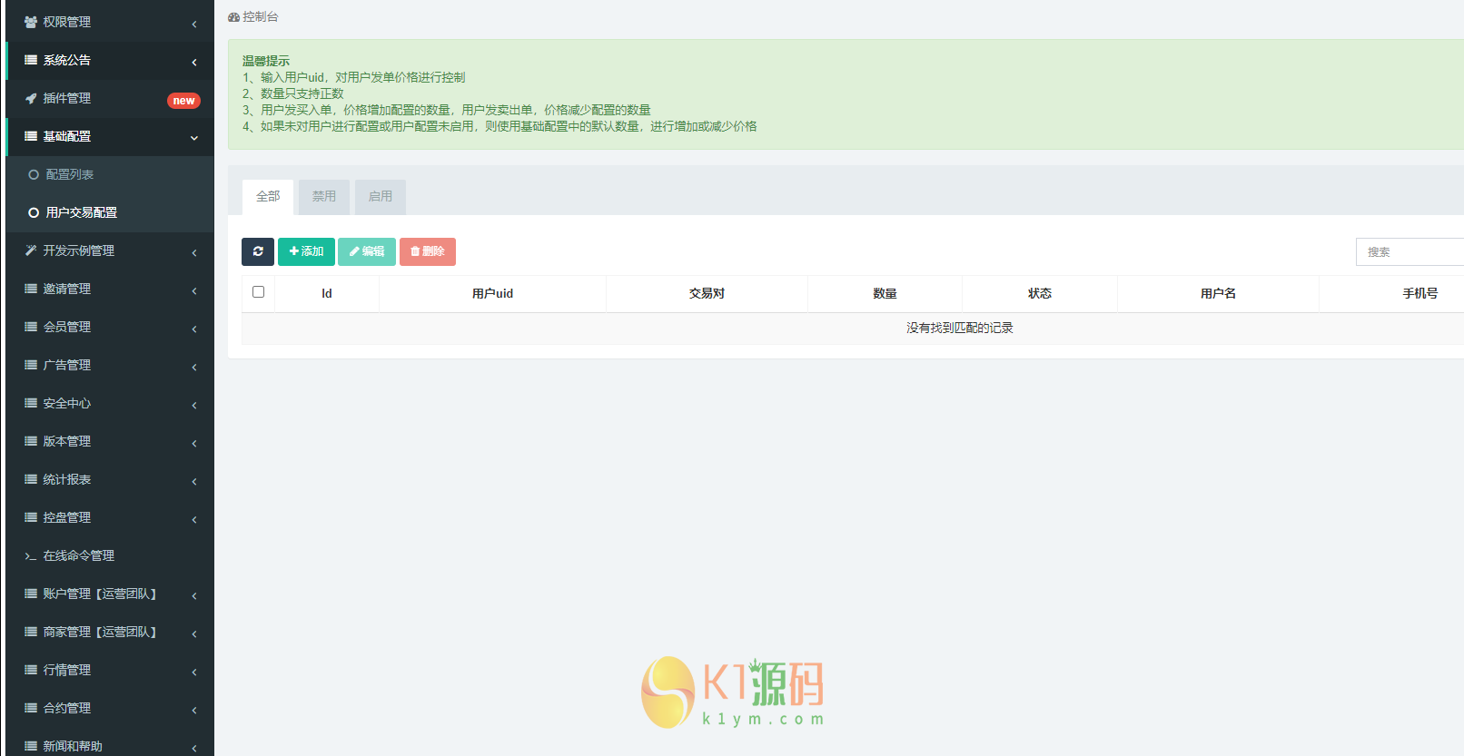The image size is (1464, 756).
Task: Expand the 广告管理 menu arrow
Action: pyautogui.click(x=194, y=367)
